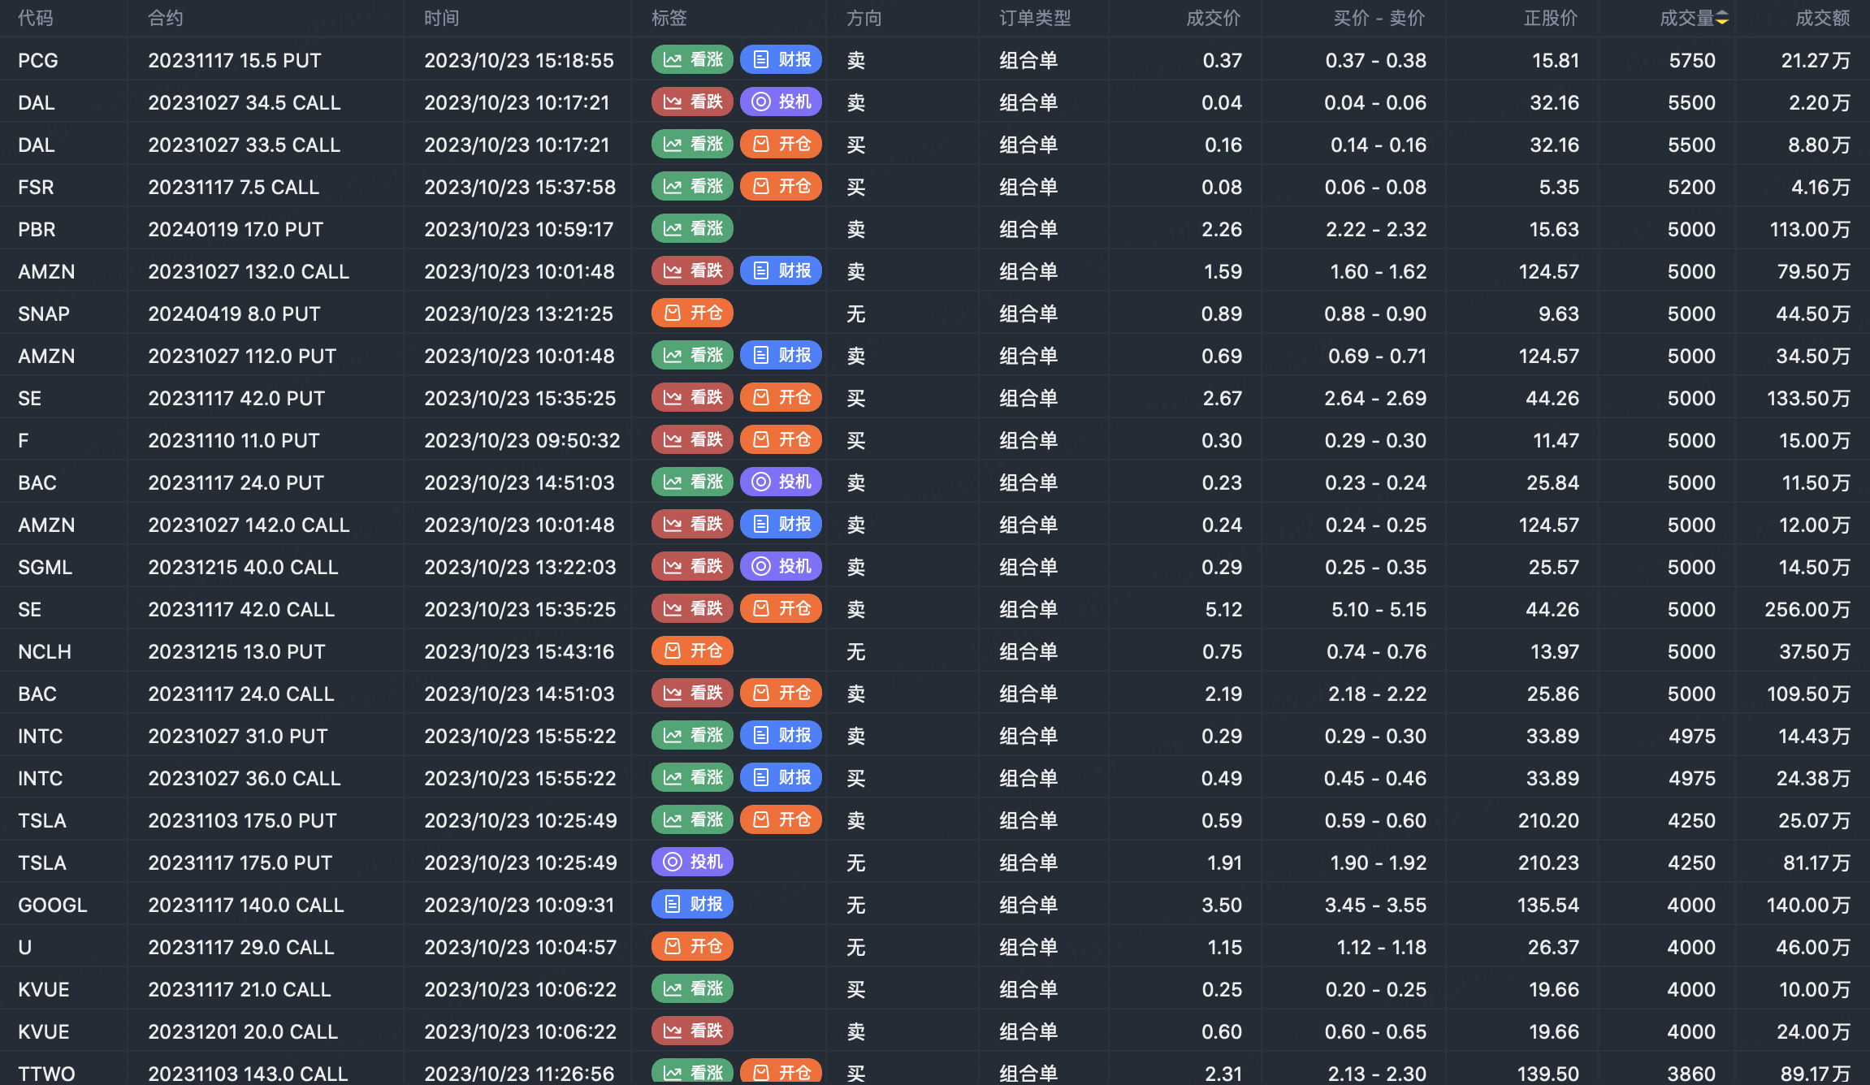Image resolution: width=1870 pixels, height=1085 pixels.
Task: Select contract 20231027 34.5 CALL
Action: pos(245,102)
